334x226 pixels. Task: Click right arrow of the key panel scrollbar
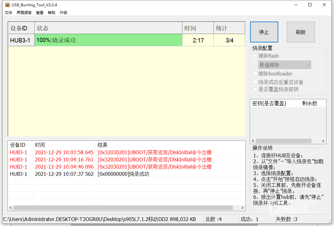tap(323, 141)
